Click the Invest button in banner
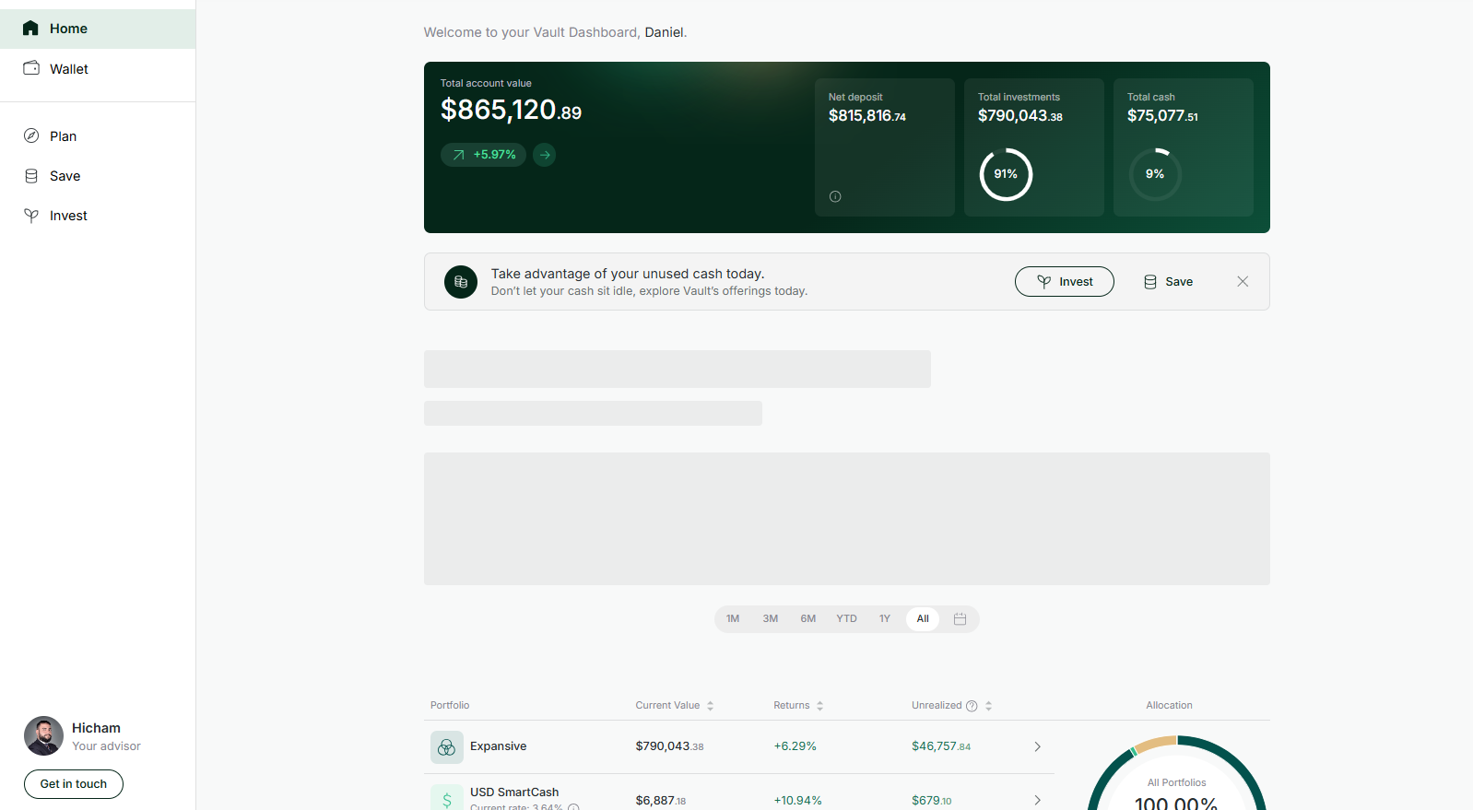Viewport: 1473px width, 810px height. (x=1065, y=282)
